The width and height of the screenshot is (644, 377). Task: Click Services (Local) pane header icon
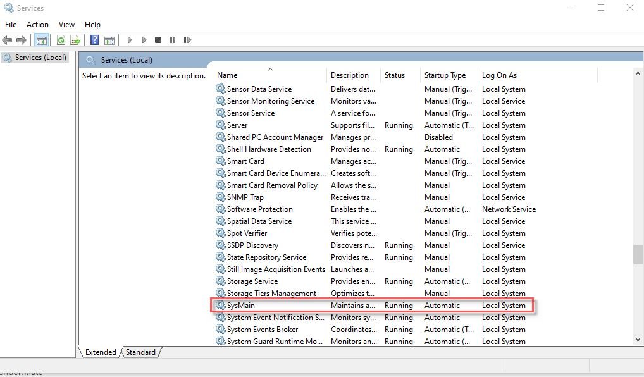point(90,60)
